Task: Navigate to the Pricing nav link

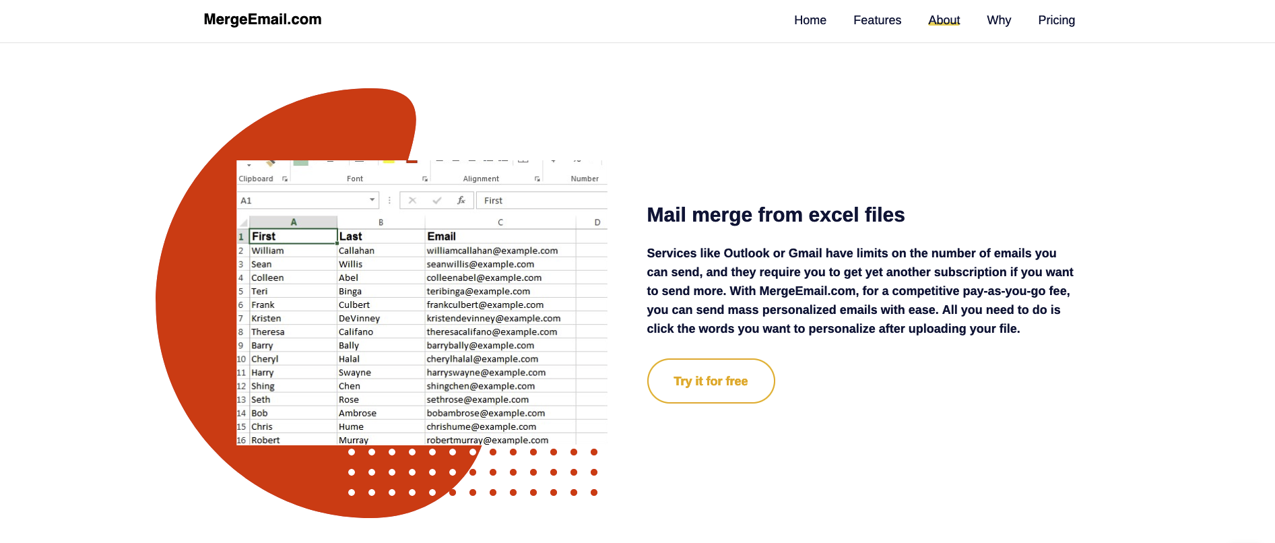Action: pos(1056,20)
